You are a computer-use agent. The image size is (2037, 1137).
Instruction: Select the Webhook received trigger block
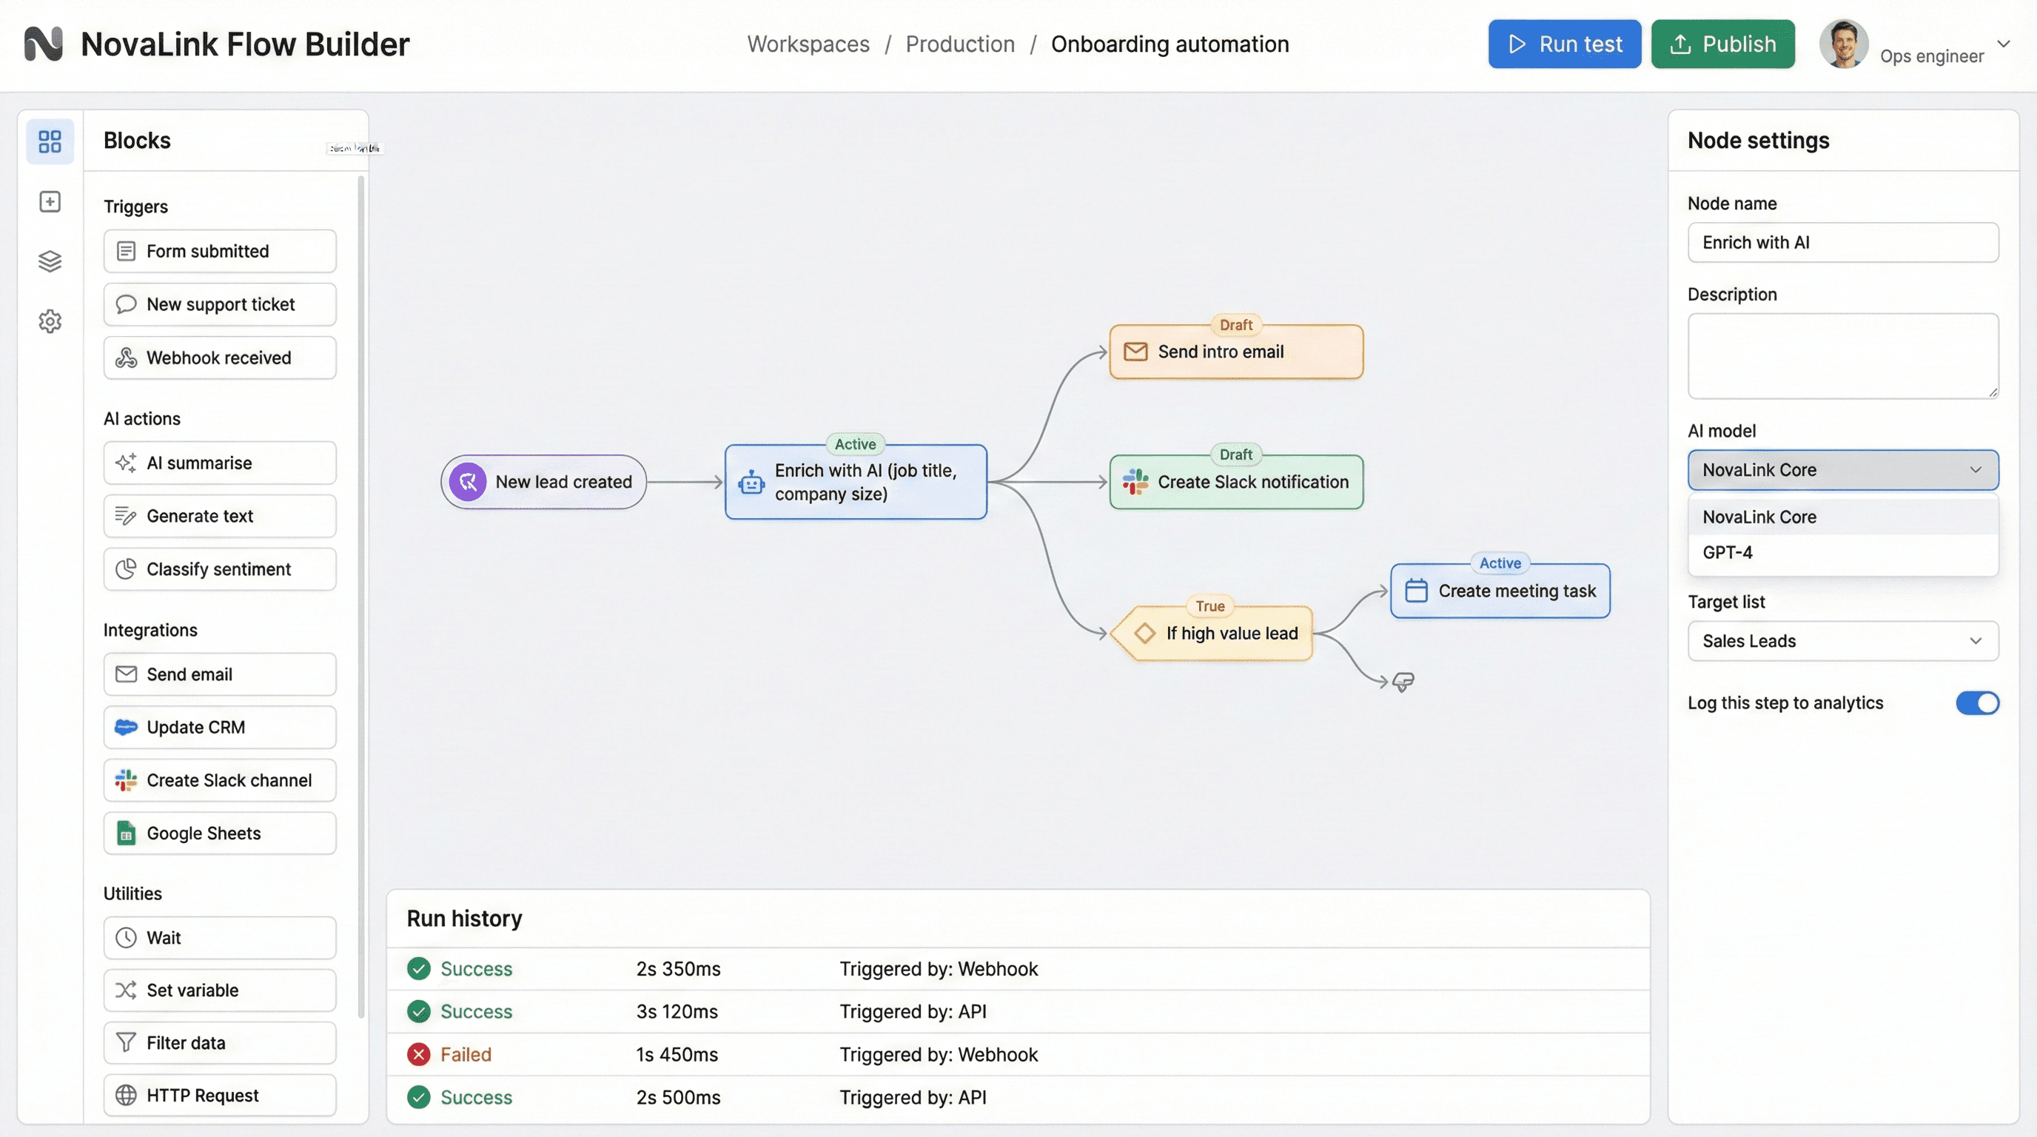(x=219, y=358)
